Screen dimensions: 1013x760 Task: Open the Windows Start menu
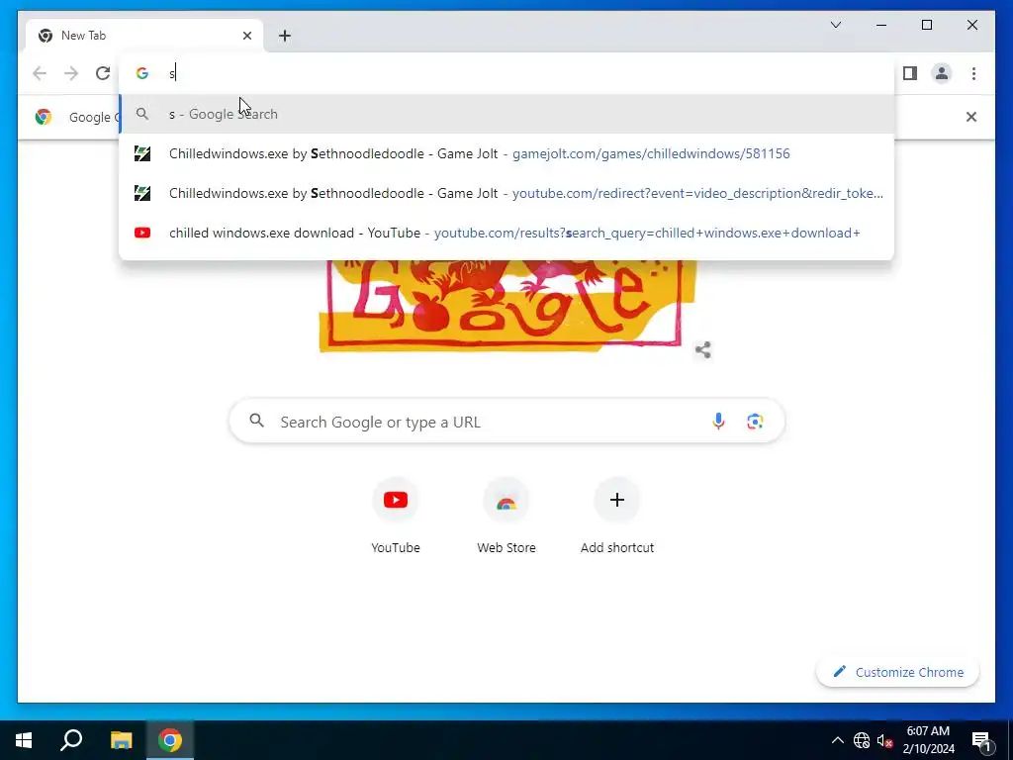pos(24,740)
